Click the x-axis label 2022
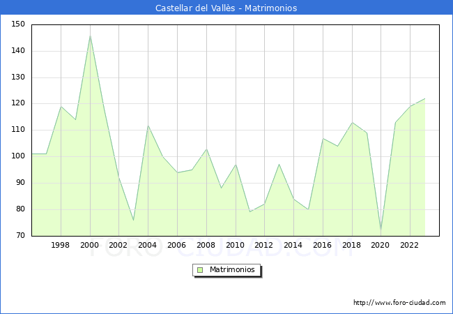Screen dimensions: 453x314 click(409, 245)
